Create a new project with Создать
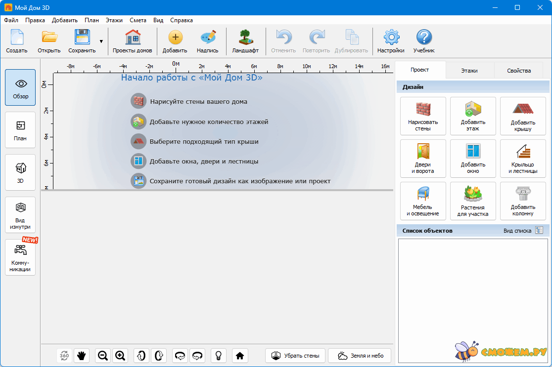 (16, 41)
